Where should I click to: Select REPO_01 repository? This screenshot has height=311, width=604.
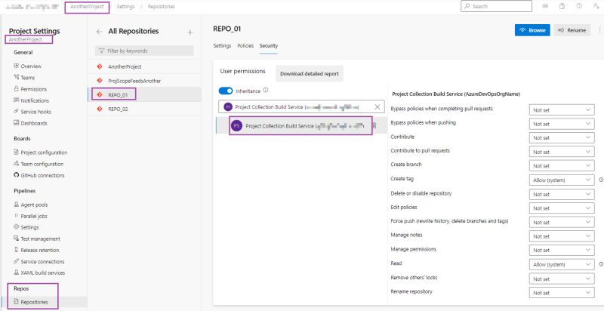(x=144, y=94)
